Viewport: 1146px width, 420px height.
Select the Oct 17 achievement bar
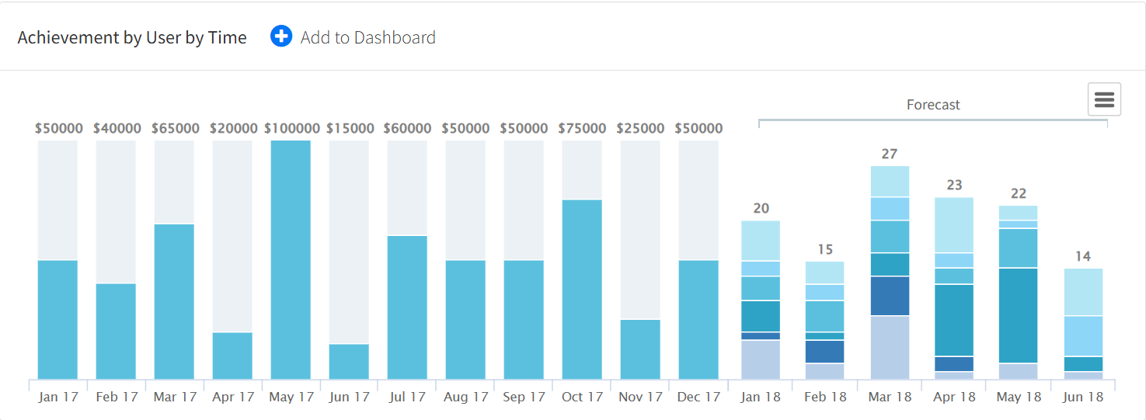(x=582, y=289)
